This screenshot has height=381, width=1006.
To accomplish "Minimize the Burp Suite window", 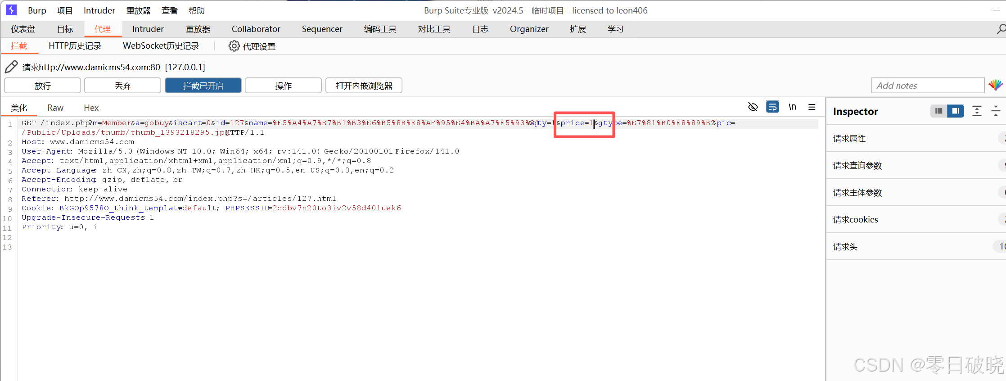I will coord(997,10).
